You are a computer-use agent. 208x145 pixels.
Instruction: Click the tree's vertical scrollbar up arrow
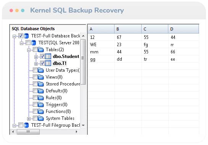coord(83,36)
